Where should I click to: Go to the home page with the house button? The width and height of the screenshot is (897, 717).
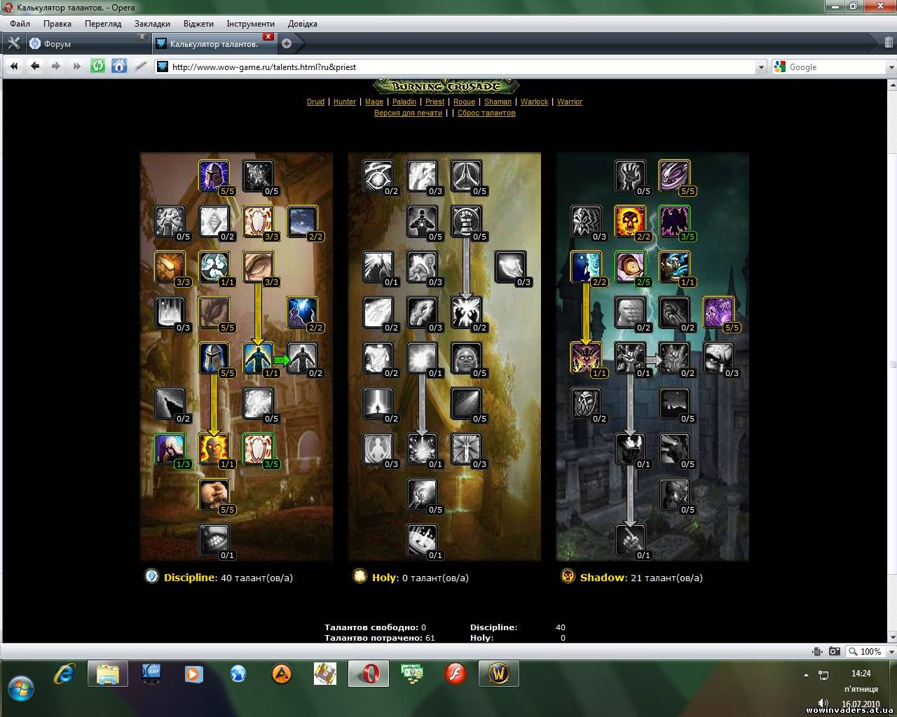[x=119, y=67]
